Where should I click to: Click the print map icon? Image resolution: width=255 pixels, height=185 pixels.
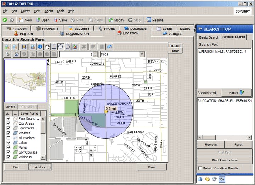click(8, 54)
